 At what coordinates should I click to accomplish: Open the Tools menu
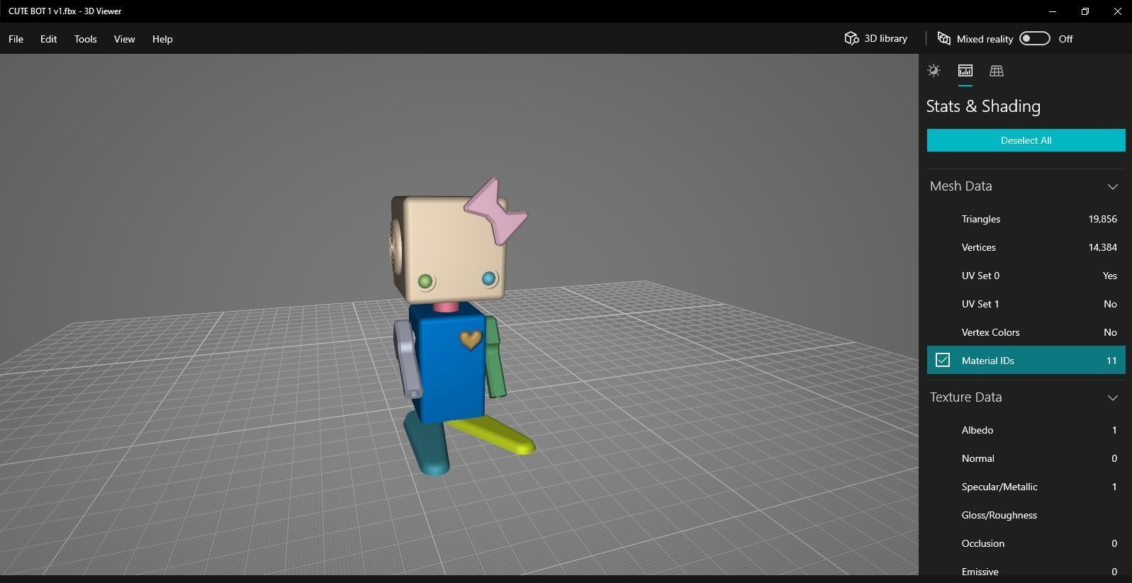tap(85, 39)
